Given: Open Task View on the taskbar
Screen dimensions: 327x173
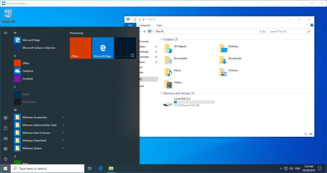Looking at the screenshot, I should coord(90,169).
